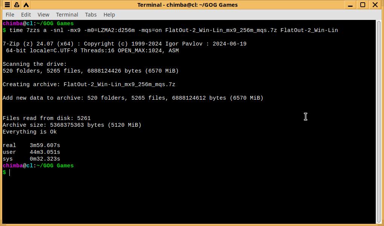The height and width of the screenshot is (226, 384).
Task: Maximize the Terminal window
Action: [x=363, y=5]
